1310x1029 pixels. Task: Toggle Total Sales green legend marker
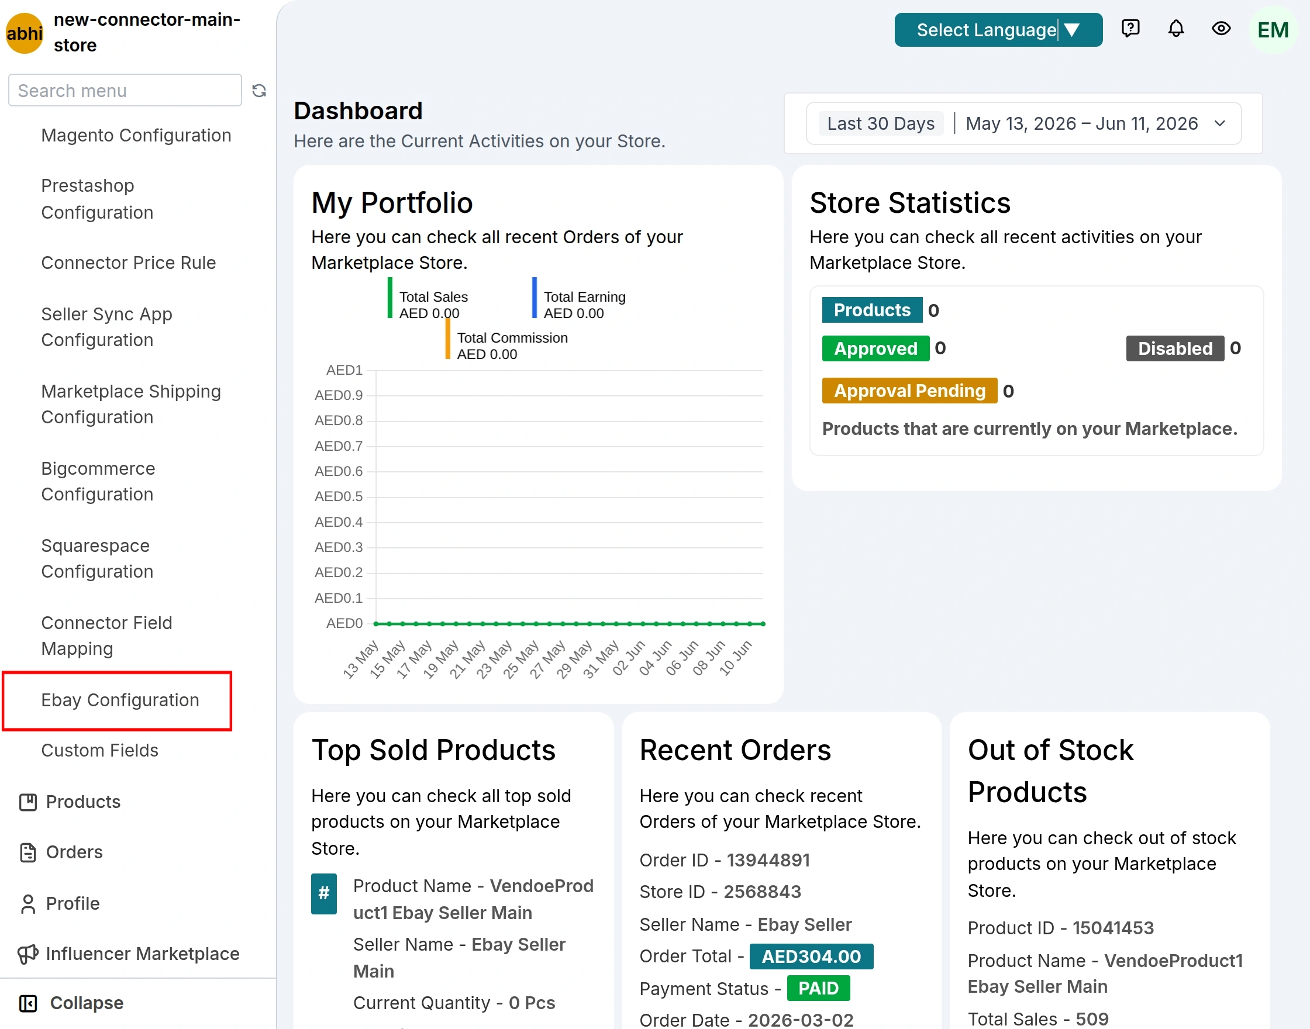pos(390,298)
